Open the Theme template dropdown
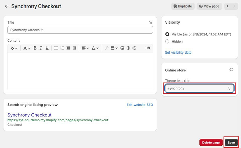Viewport: 241px width, 148px height. click(x=200, y=88)
